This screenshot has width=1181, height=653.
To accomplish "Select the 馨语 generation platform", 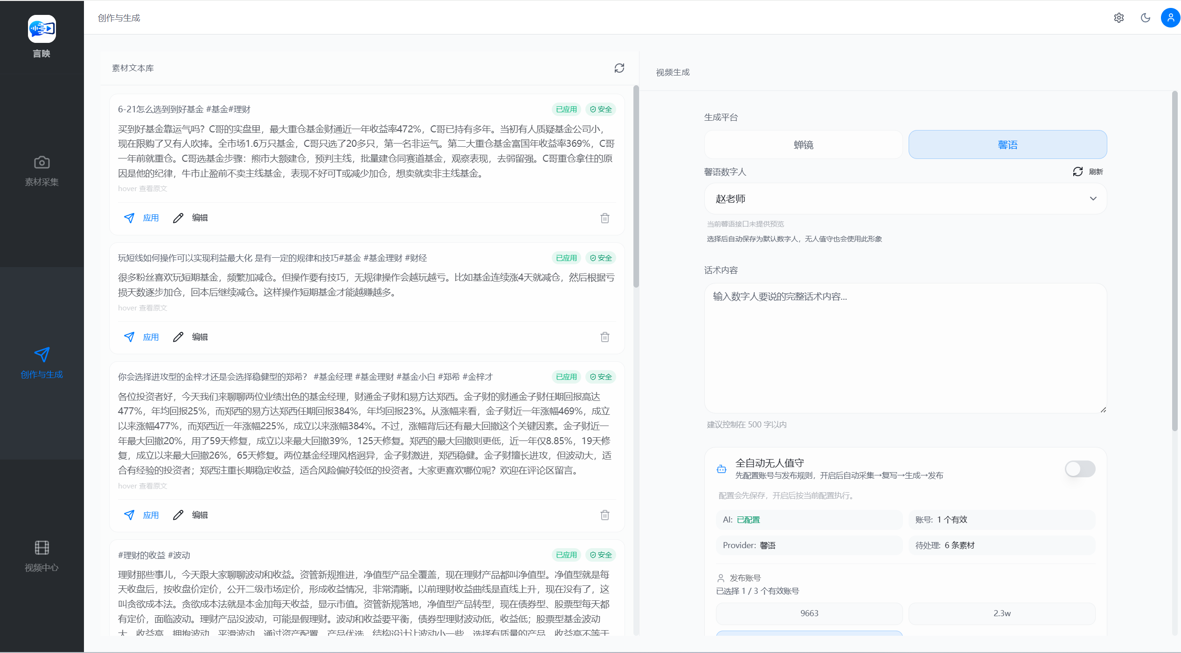I will pyautogui.click(x=1007, y=144).
